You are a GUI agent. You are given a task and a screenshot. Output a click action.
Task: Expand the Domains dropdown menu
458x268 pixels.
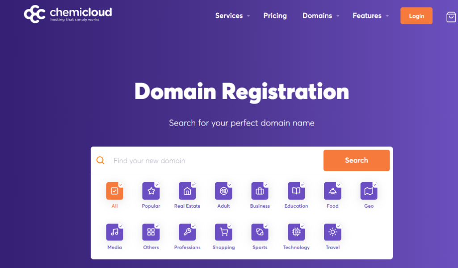pos(321,16)
